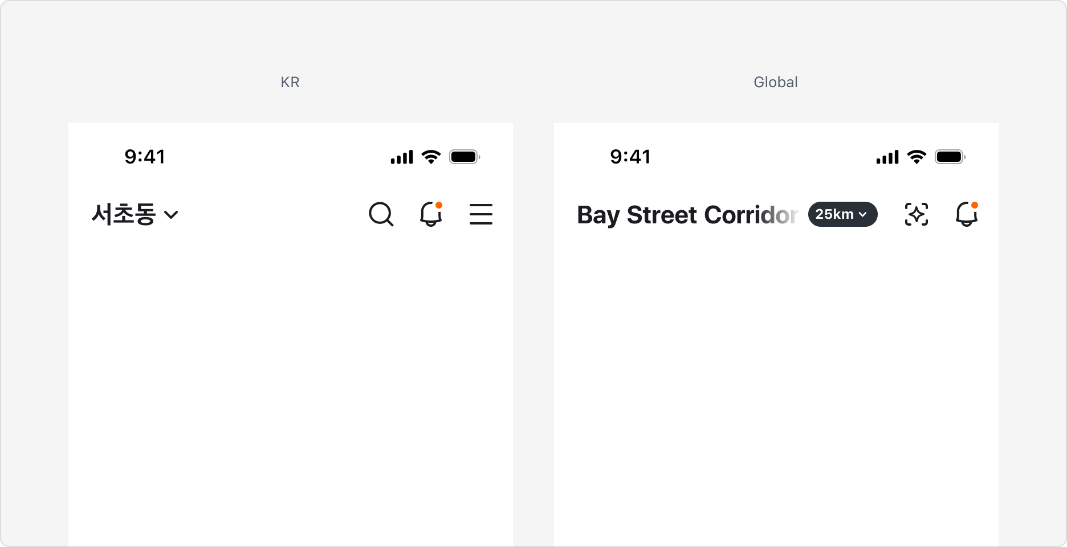The height and width of the screenshot is (547, 1067).
Task: Click the 9:41 clock in the Global screen
Action: pyautogui.click(x=630, y=157)
